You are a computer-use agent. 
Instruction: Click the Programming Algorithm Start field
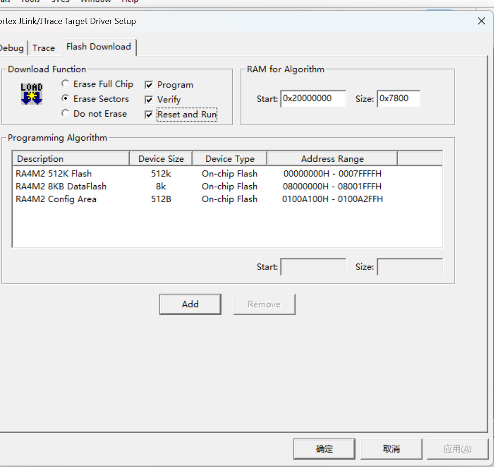[313, 267]
